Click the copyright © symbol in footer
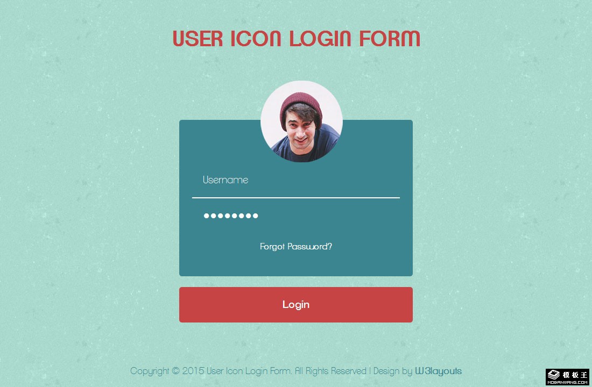 [x=175, y=371]
